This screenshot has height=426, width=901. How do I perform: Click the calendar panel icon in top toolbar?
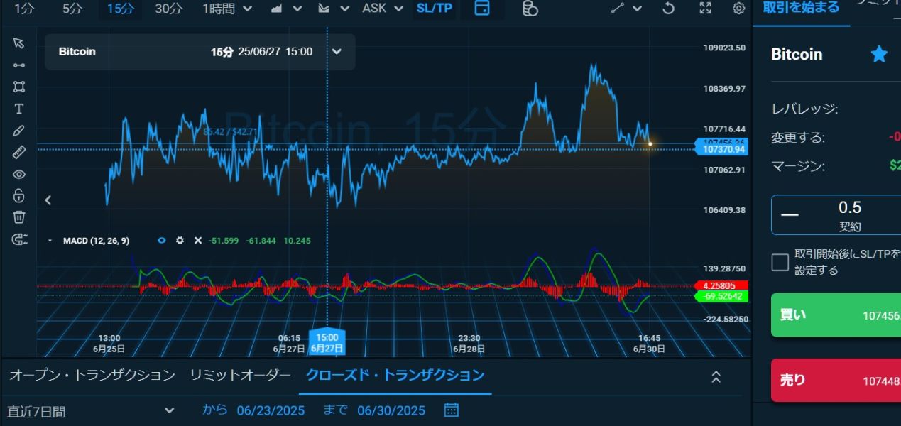[x=482, y=9]
